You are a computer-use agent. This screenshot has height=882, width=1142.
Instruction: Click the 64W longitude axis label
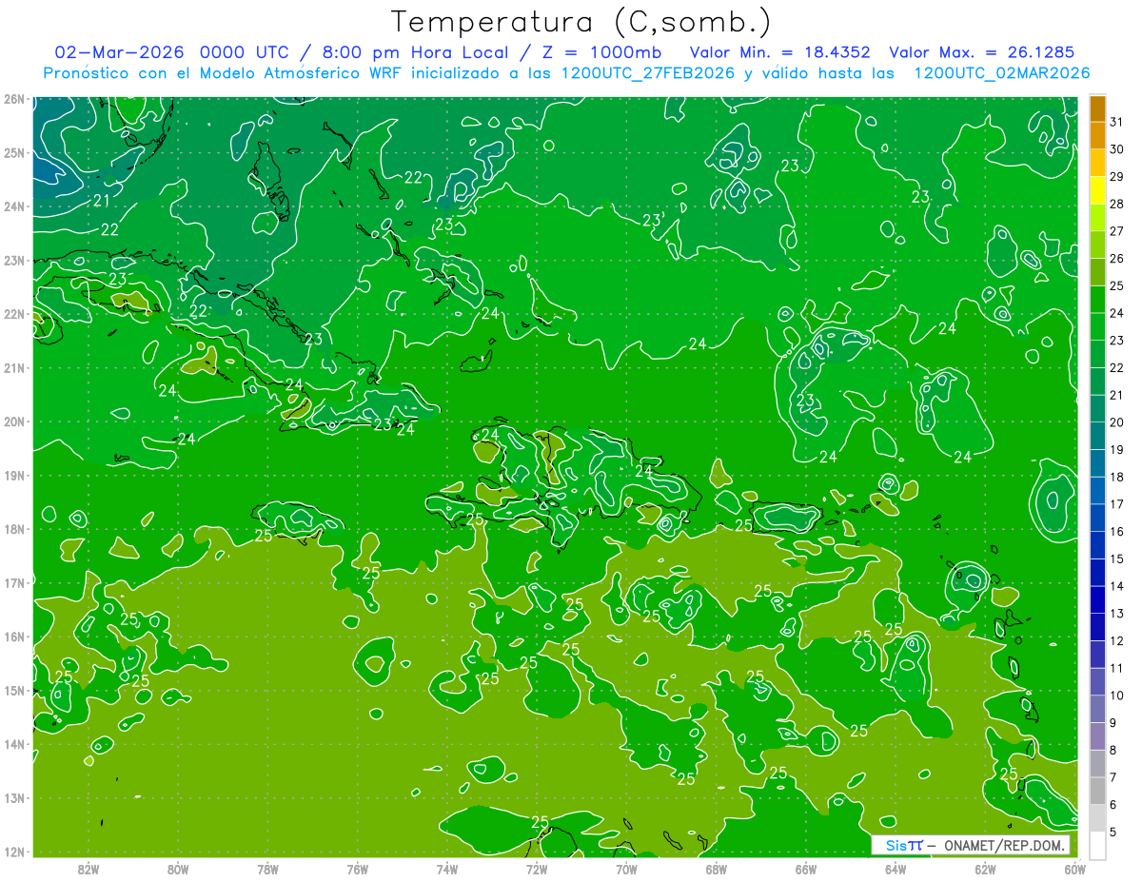click(896, 869)
